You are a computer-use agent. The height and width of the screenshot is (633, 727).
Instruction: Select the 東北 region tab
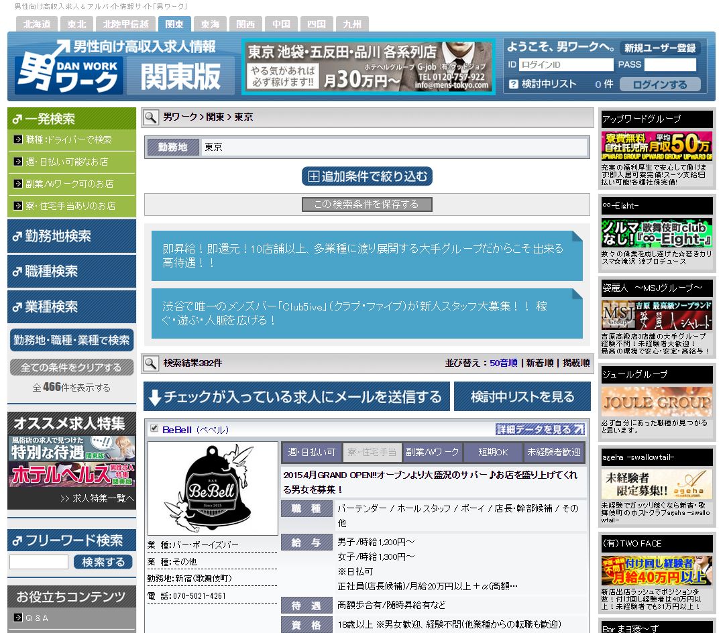(x=77, y=24)
